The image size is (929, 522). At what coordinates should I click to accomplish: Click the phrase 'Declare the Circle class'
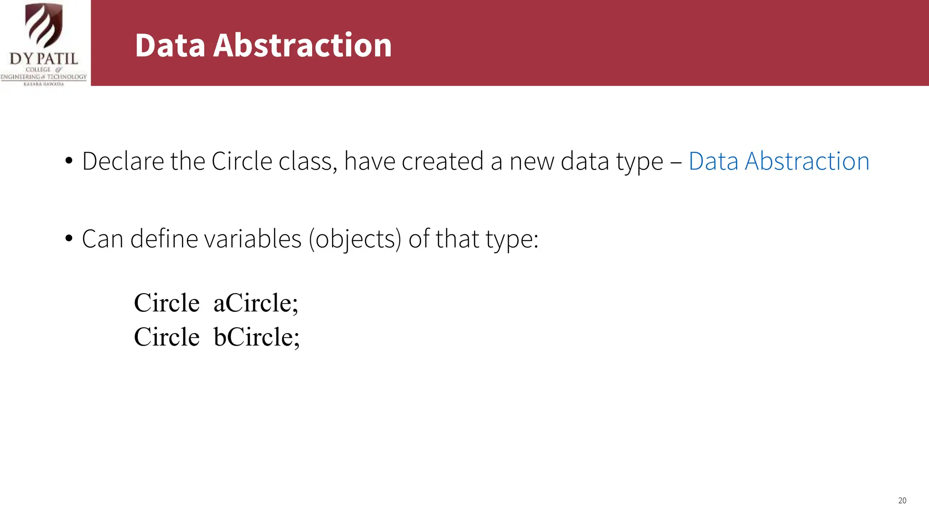tap(210, 161)
